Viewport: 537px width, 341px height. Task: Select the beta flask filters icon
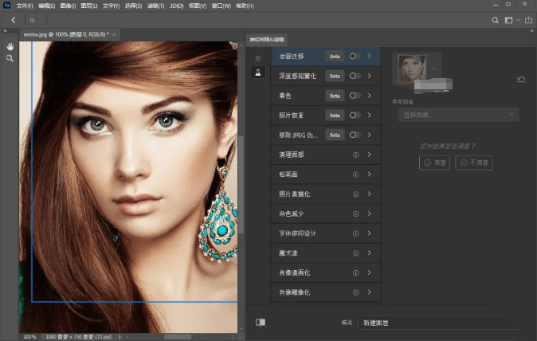point(258,73)
